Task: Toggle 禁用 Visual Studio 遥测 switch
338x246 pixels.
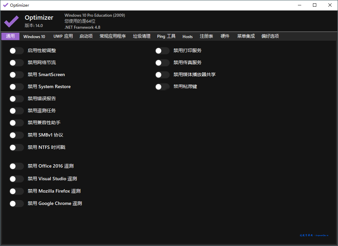Action: [x=17, y=179]
